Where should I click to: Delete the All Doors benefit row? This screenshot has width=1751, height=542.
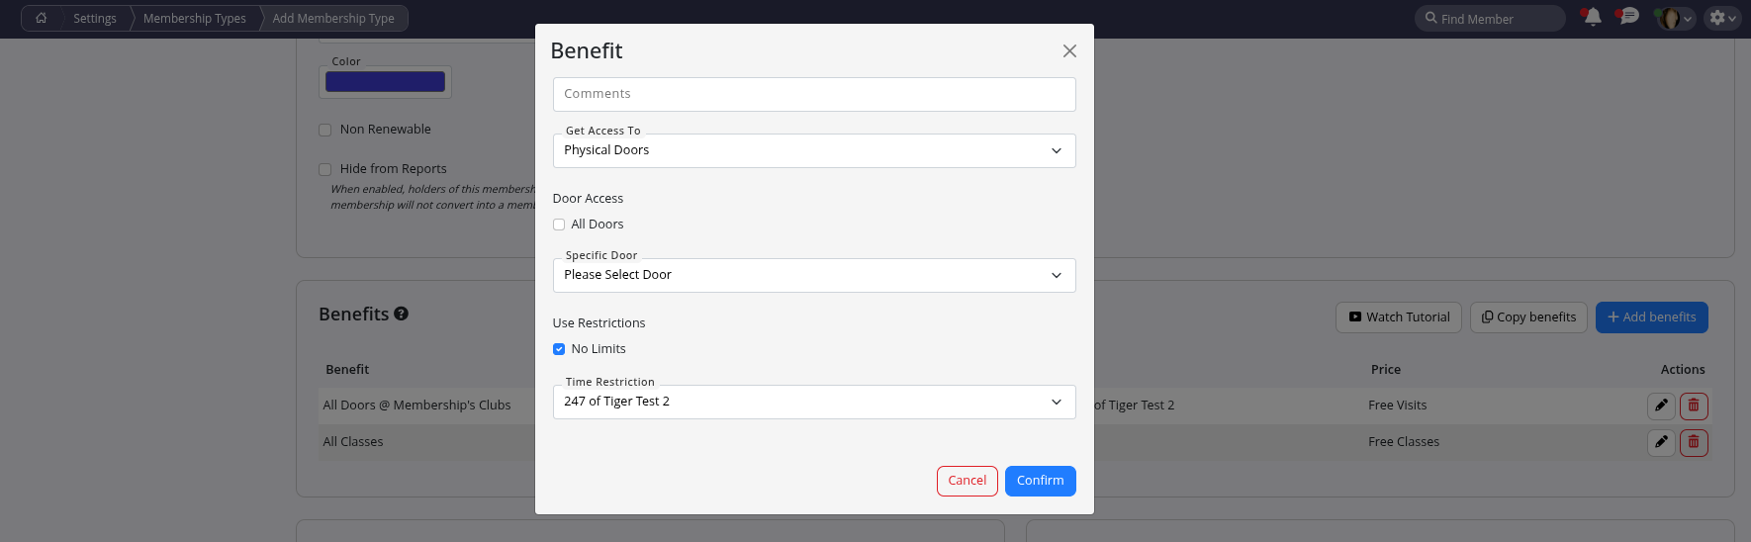click(x=1694, y=406)
